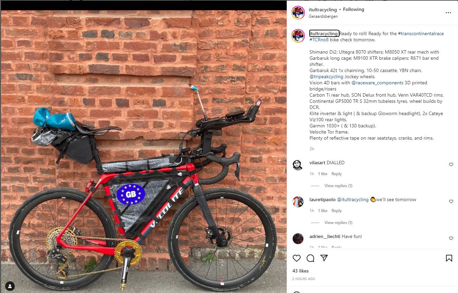Share the post via paper plane icon
Image resolution: width=458 pixels, height=293 pixels.
[x=324, y=258]
